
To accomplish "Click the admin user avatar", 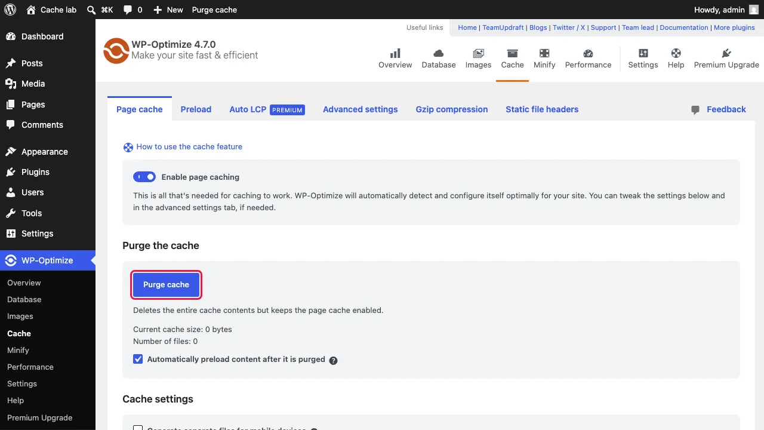I will point(754,10).
